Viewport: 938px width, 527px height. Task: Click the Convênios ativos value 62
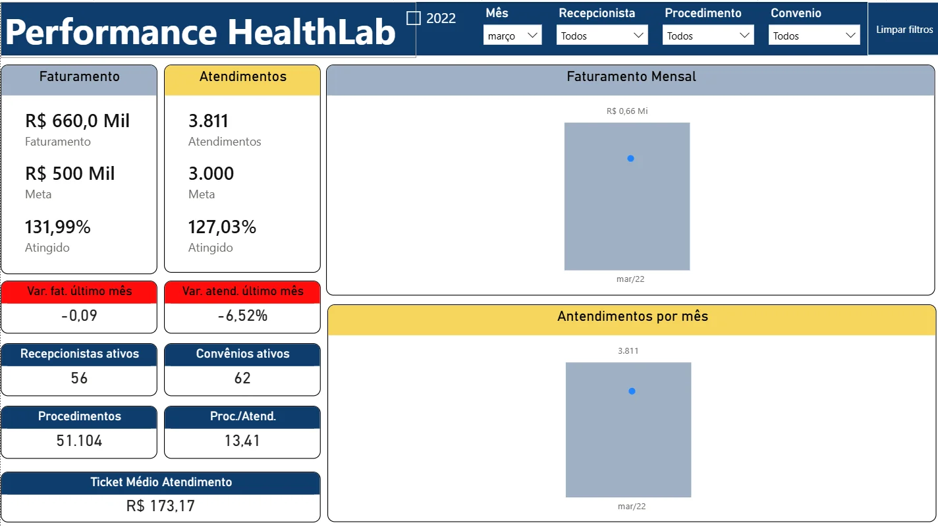tap(242, 378)
